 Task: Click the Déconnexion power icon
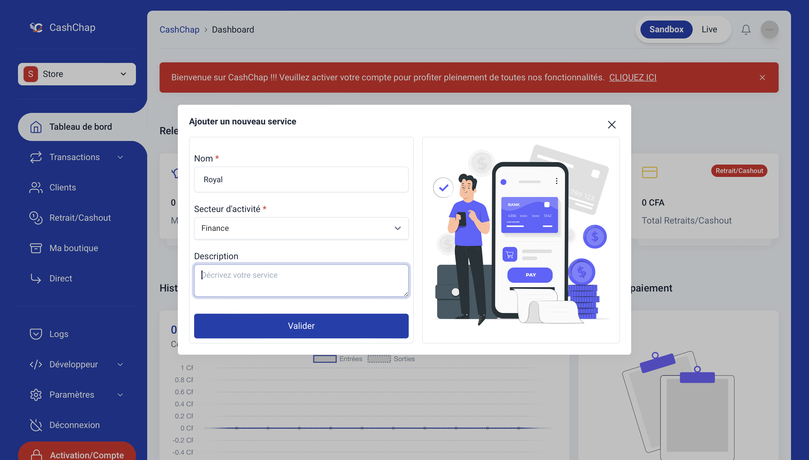(x=36, y=425)
